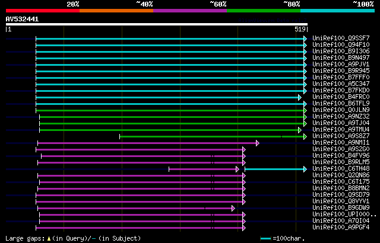380x243 pixels.
Task: Select label UniRef100_A9TMU4
Action: pos(341,130)
